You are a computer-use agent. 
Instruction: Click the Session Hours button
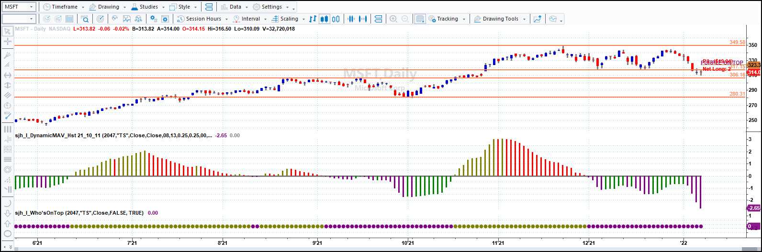(x=200, y=19)
